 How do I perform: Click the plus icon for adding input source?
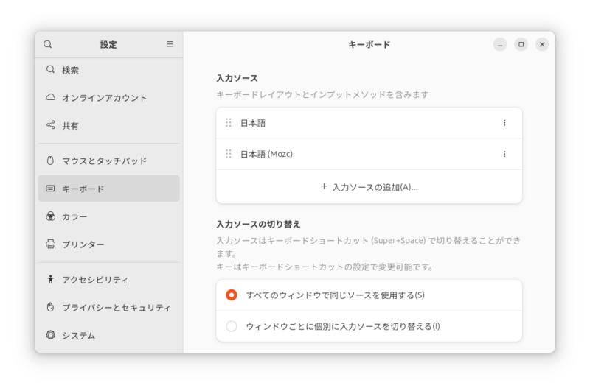click(324, 186)
